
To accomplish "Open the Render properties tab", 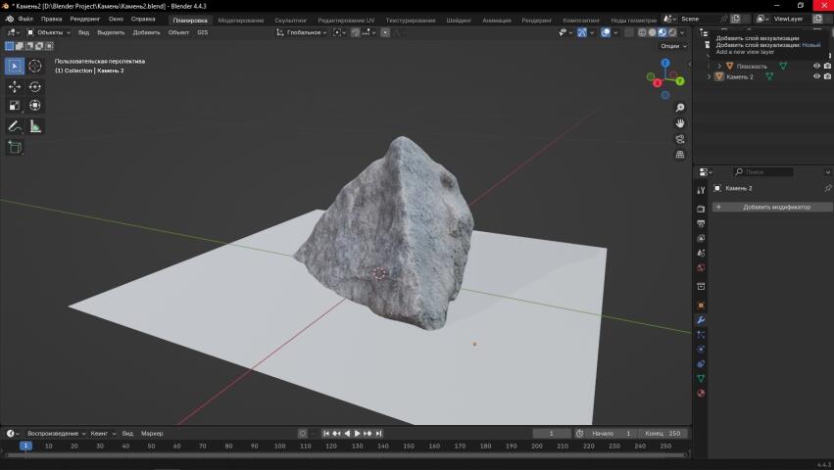I will click(x=701, y=209).
